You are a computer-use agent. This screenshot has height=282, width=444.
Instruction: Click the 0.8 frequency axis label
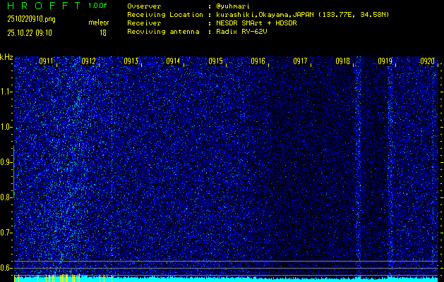click(x=6, y=197)
